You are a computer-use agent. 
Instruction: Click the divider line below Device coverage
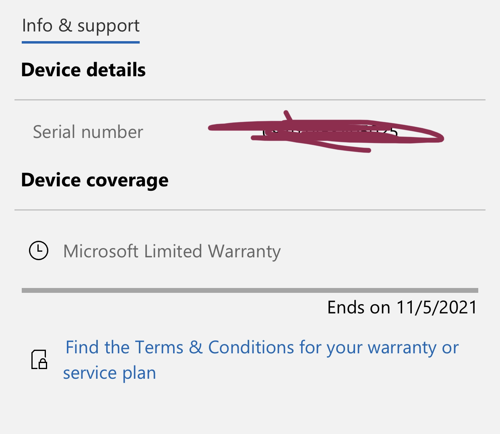(250, 210)
